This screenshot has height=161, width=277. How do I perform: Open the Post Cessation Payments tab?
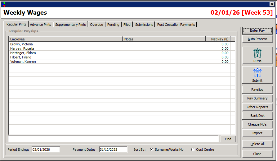point(176,25)
